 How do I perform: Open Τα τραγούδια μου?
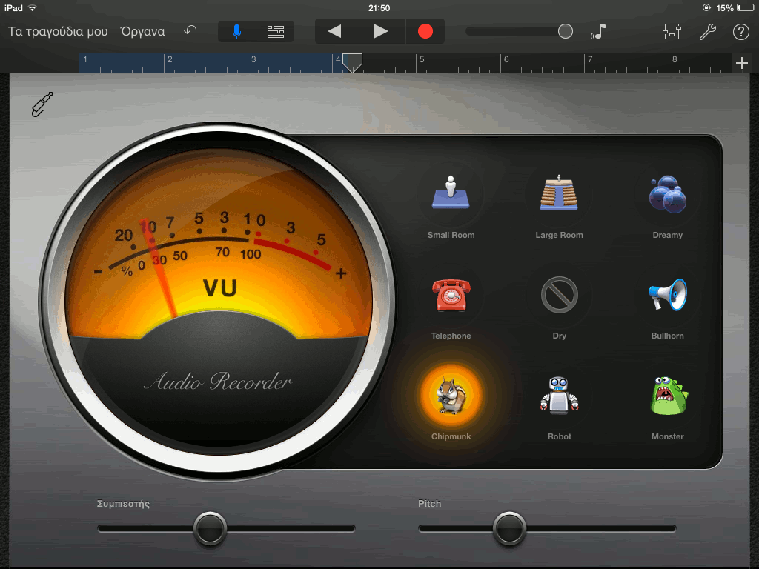coord(58,31)
